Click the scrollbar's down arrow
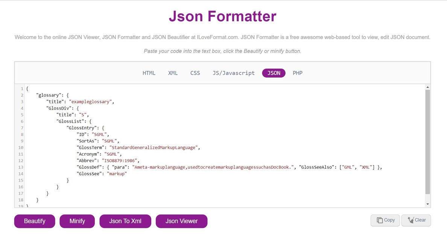447x237 pixels. pyautogui.click(x=427, y=204)
